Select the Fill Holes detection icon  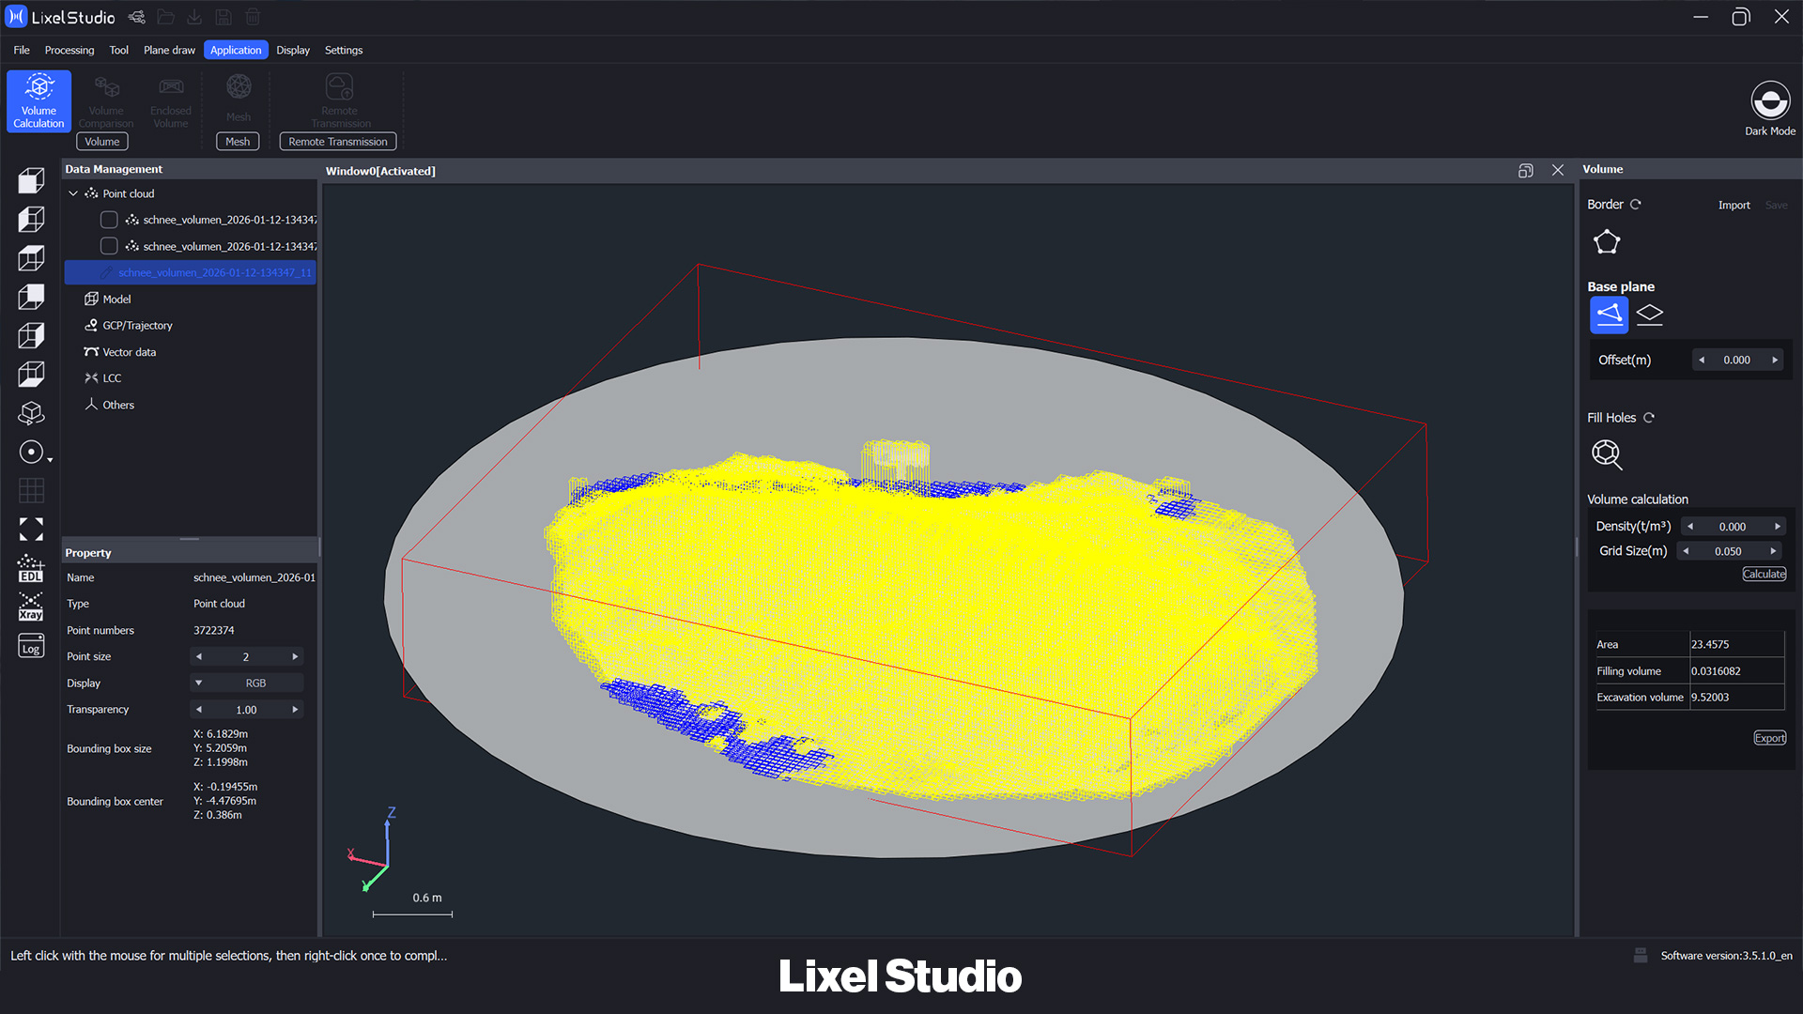pos(1607,455)
